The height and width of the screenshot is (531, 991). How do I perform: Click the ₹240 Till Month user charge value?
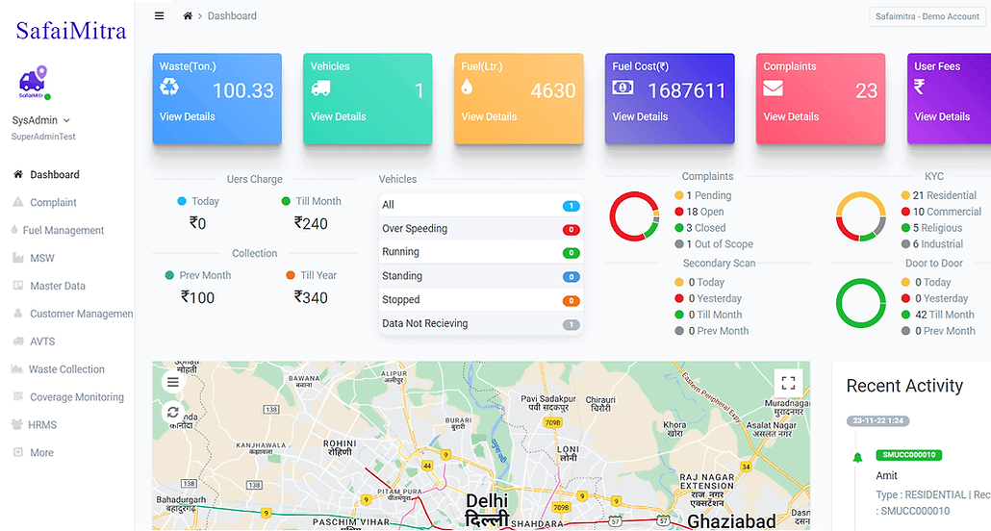pyautogui.click(x=311, y=223)
